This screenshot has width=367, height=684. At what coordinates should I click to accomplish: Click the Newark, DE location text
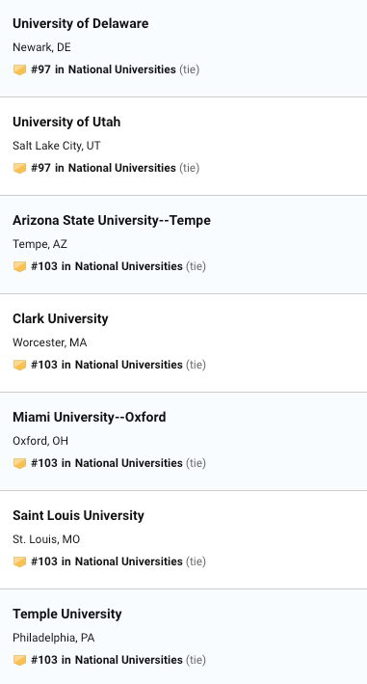[41, 47]
